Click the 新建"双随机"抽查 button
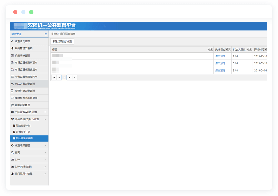The width and height of the screenshot is (278, 196). pyautogui.click(x=62, y=41)
